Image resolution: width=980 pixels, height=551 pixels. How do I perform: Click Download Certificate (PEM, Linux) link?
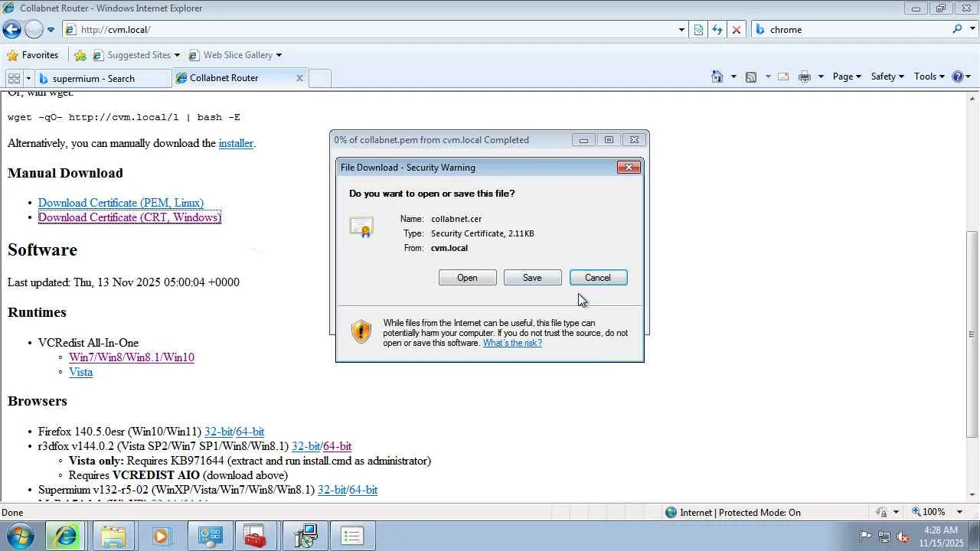(x=121, y=203)
